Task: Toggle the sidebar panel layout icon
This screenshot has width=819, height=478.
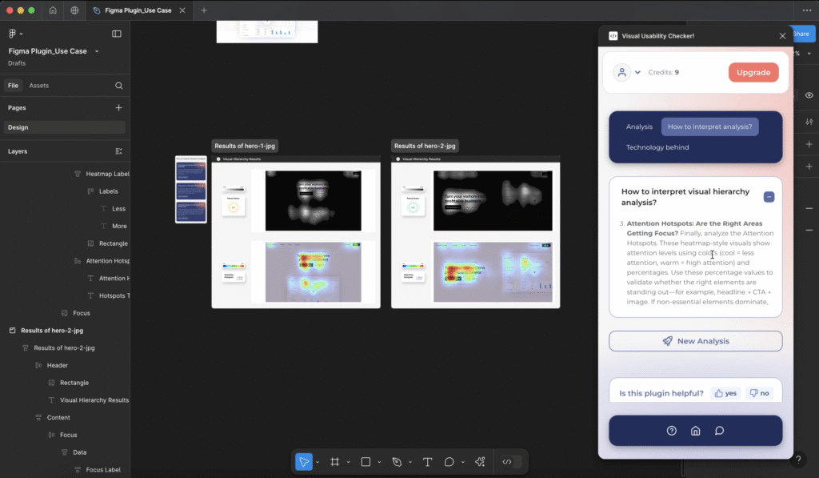Action: [117, 34]
